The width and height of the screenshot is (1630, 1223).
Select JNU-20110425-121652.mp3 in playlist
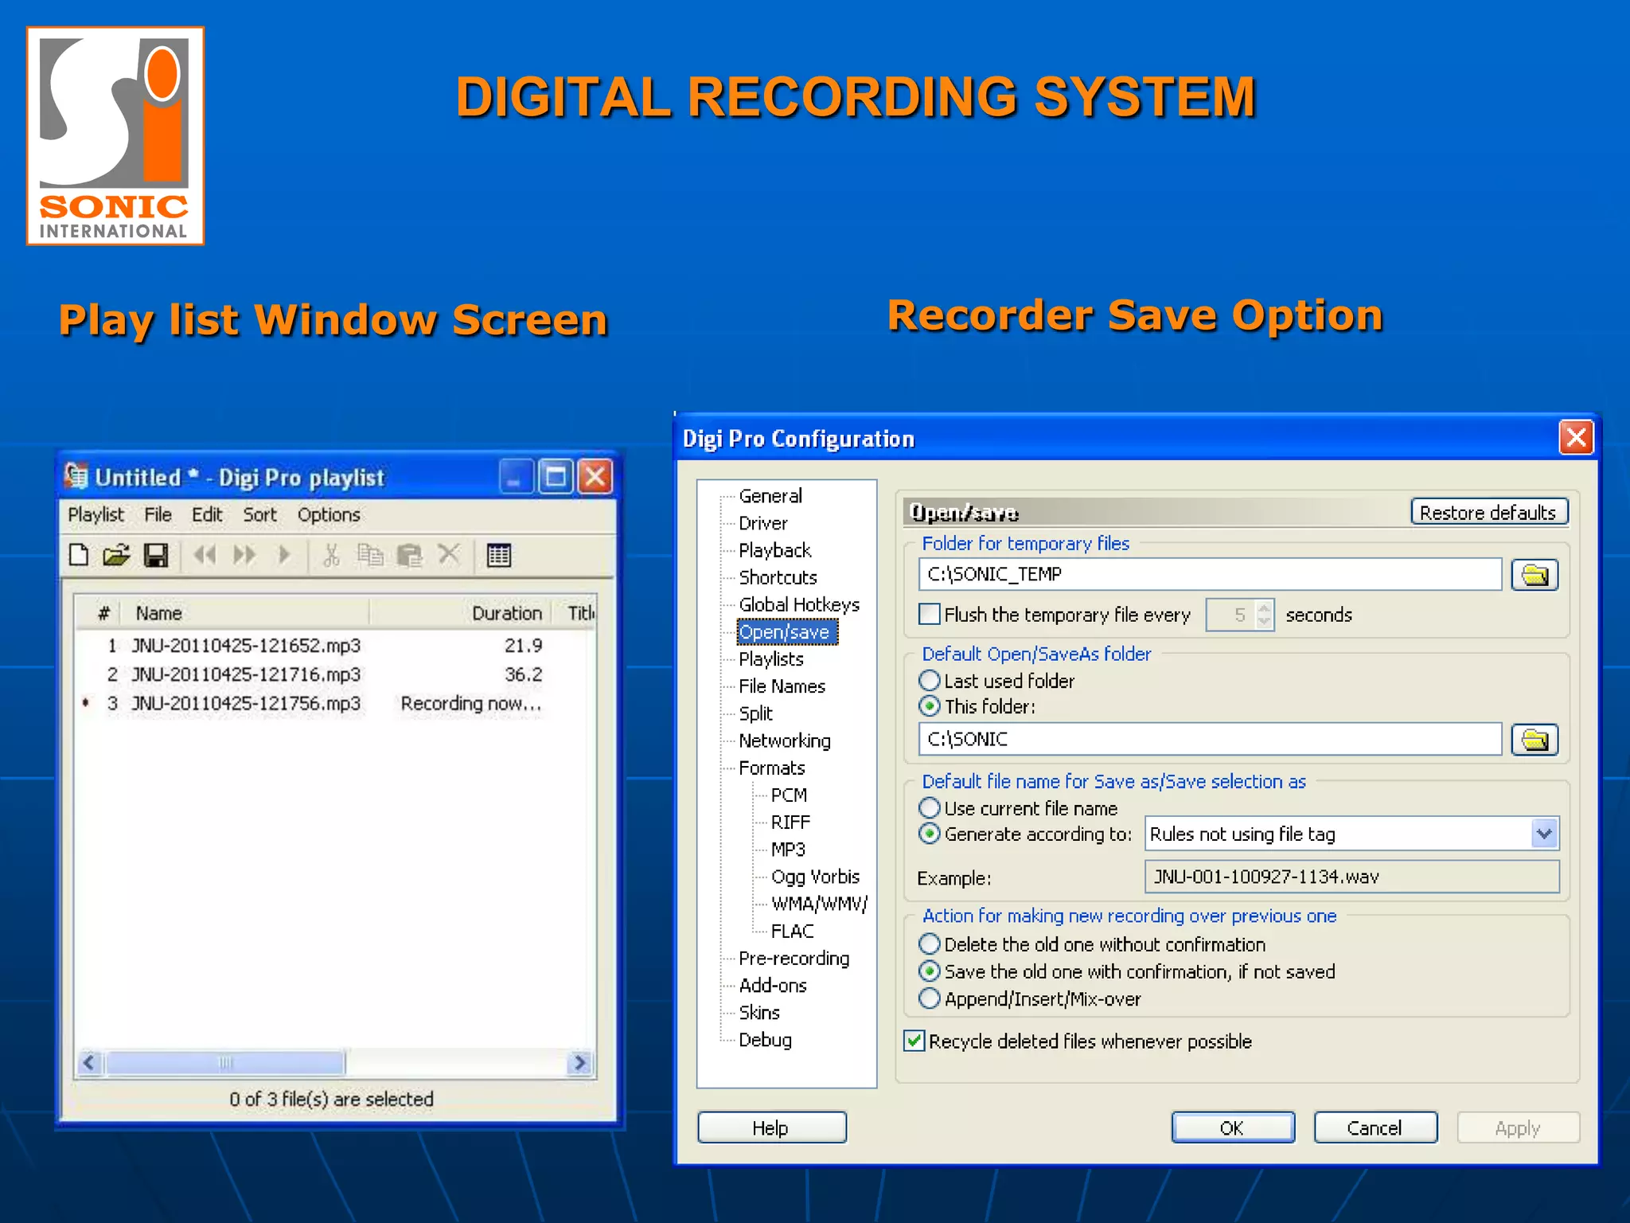(245, 644)
